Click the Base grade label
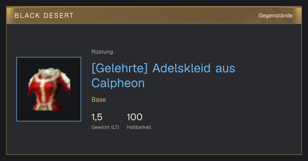Screen dimensions: 308x161 99,100
